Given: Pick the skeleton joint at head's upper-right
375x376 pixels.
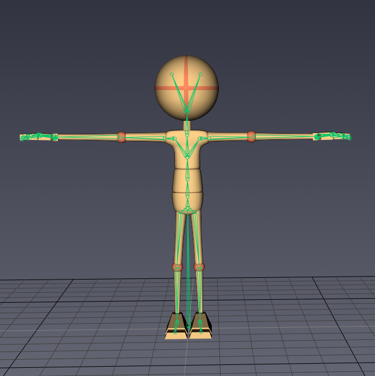Looking at the screenshot, I should click(x=200, y=74).
